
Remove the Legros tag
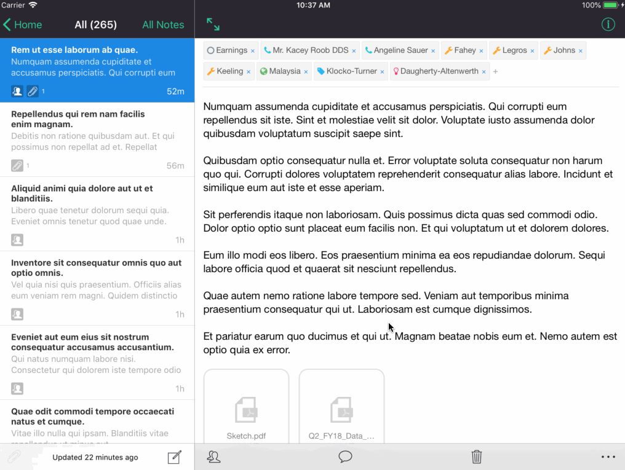click(x=532, y=51)
